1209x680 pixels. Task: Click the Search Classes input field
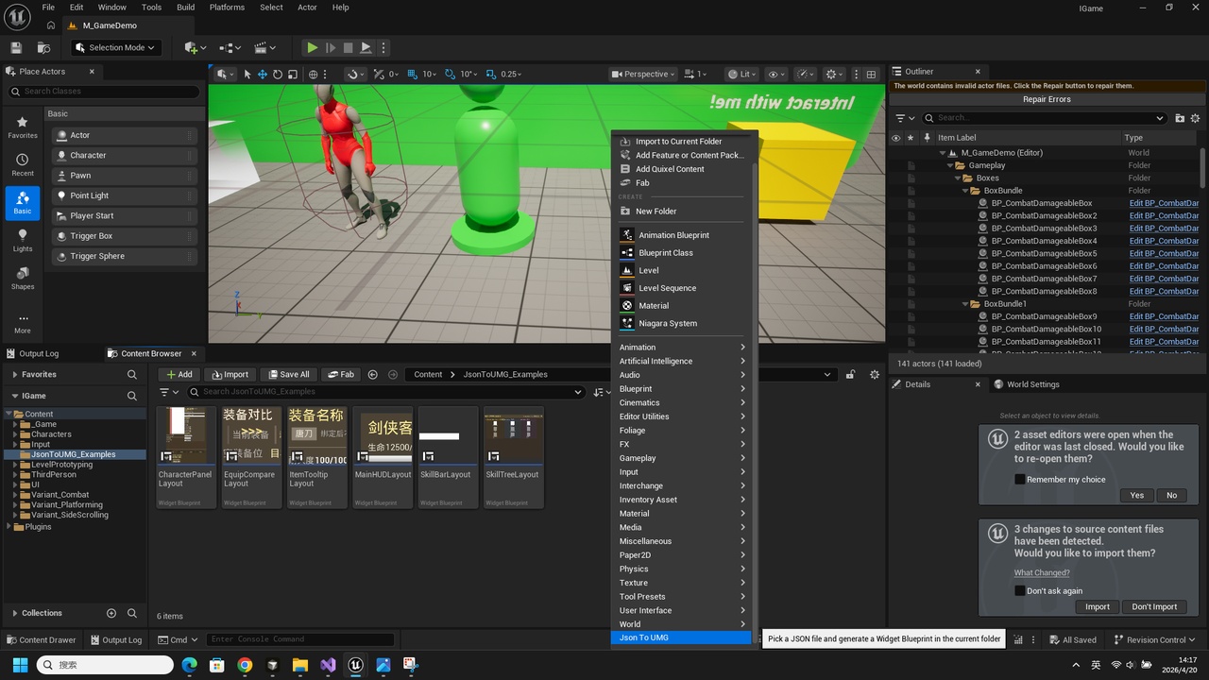[x=104, y=92]
